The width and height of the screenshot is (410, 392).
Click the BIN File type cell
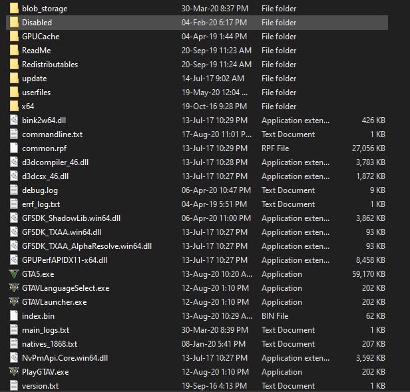coord(275,316)
